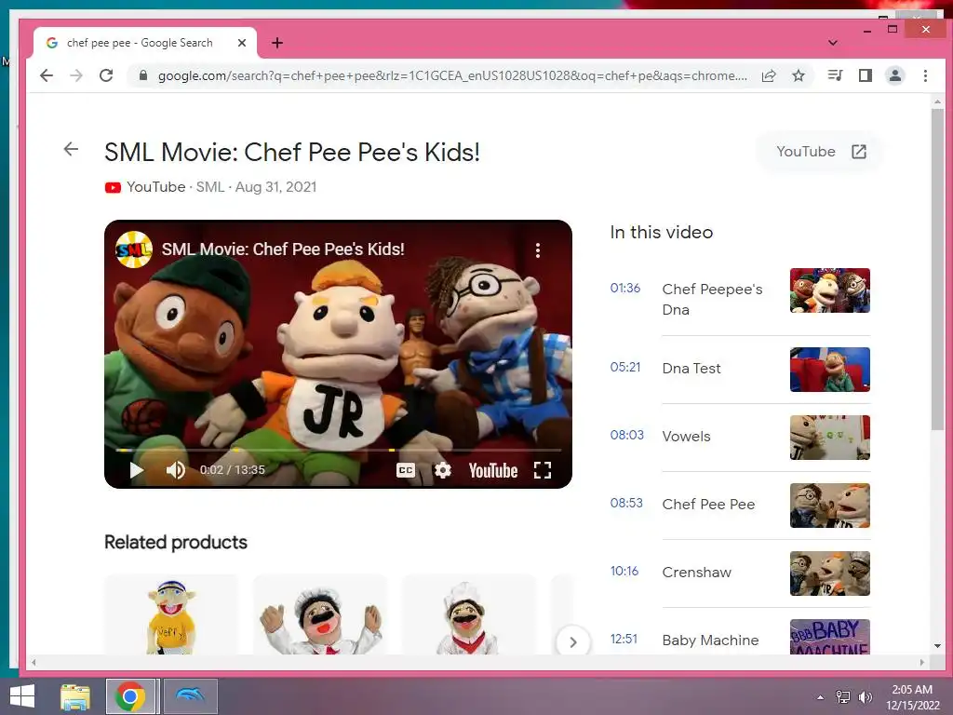Click the Dna Test chapter thumbnail
Screen dimensions: 953x715
point(829,370)
